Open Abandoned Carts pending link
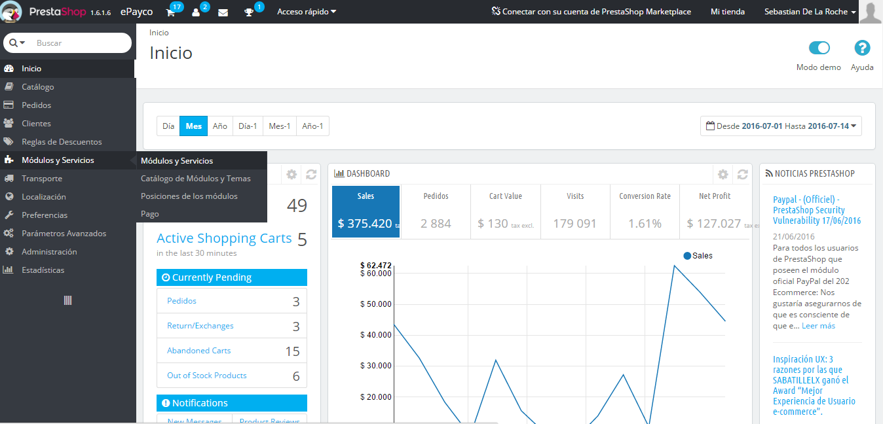Screen dimensions: 883x424 click(x=199, y=351)
